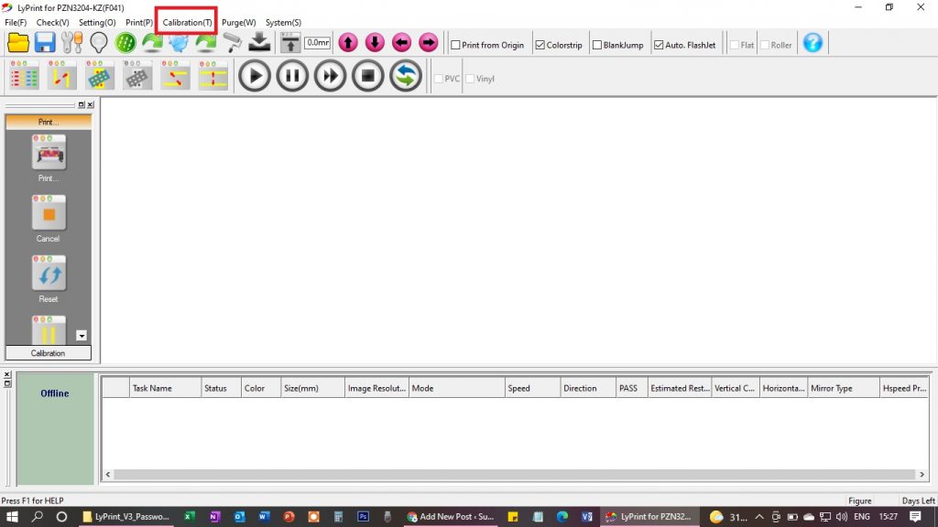Click the open folder icon in toolbar
The image size is (938, 527).
coord(18,43)
